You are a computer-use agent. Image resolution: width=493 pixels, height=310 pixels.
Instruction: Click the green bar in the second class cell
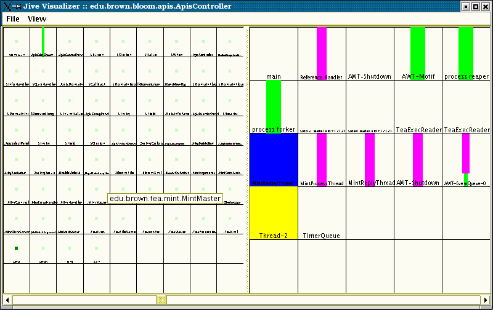pyautogui.click(x=43, y=39)
